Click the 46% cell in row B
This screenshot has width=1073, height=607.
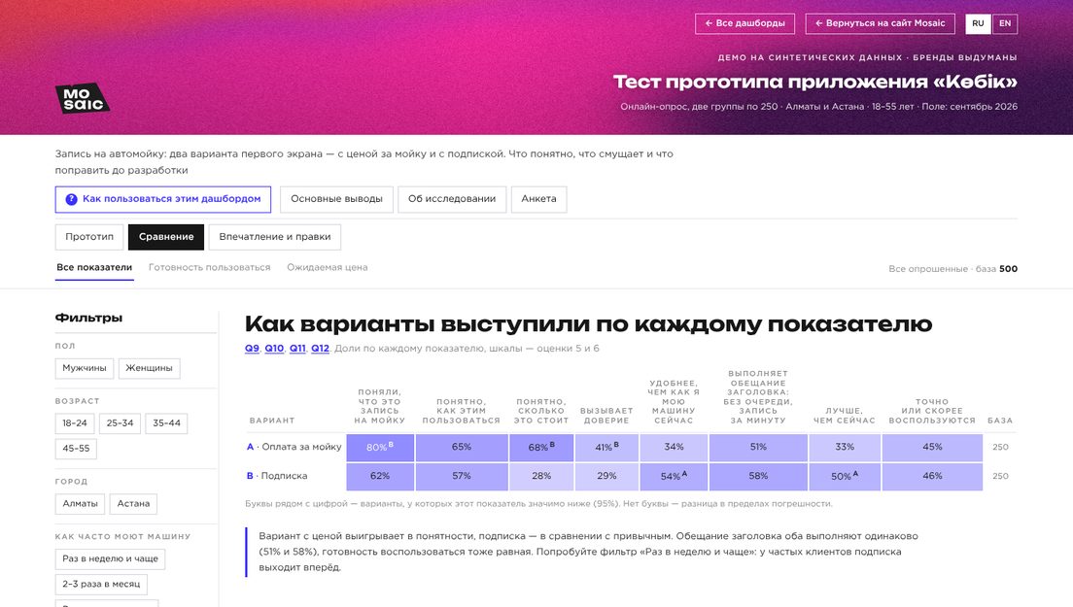click(x=932, y=477)
